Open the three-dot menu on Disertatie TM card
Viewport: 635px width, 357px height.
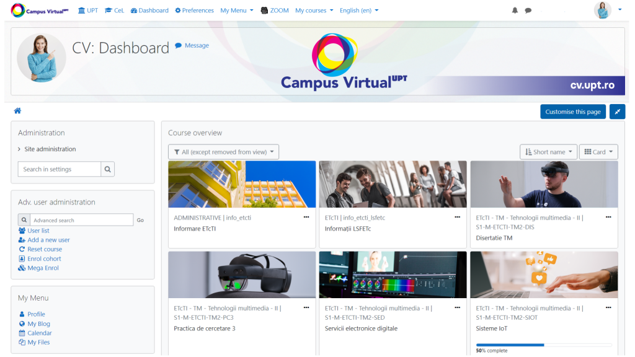[x=608, y=218]
